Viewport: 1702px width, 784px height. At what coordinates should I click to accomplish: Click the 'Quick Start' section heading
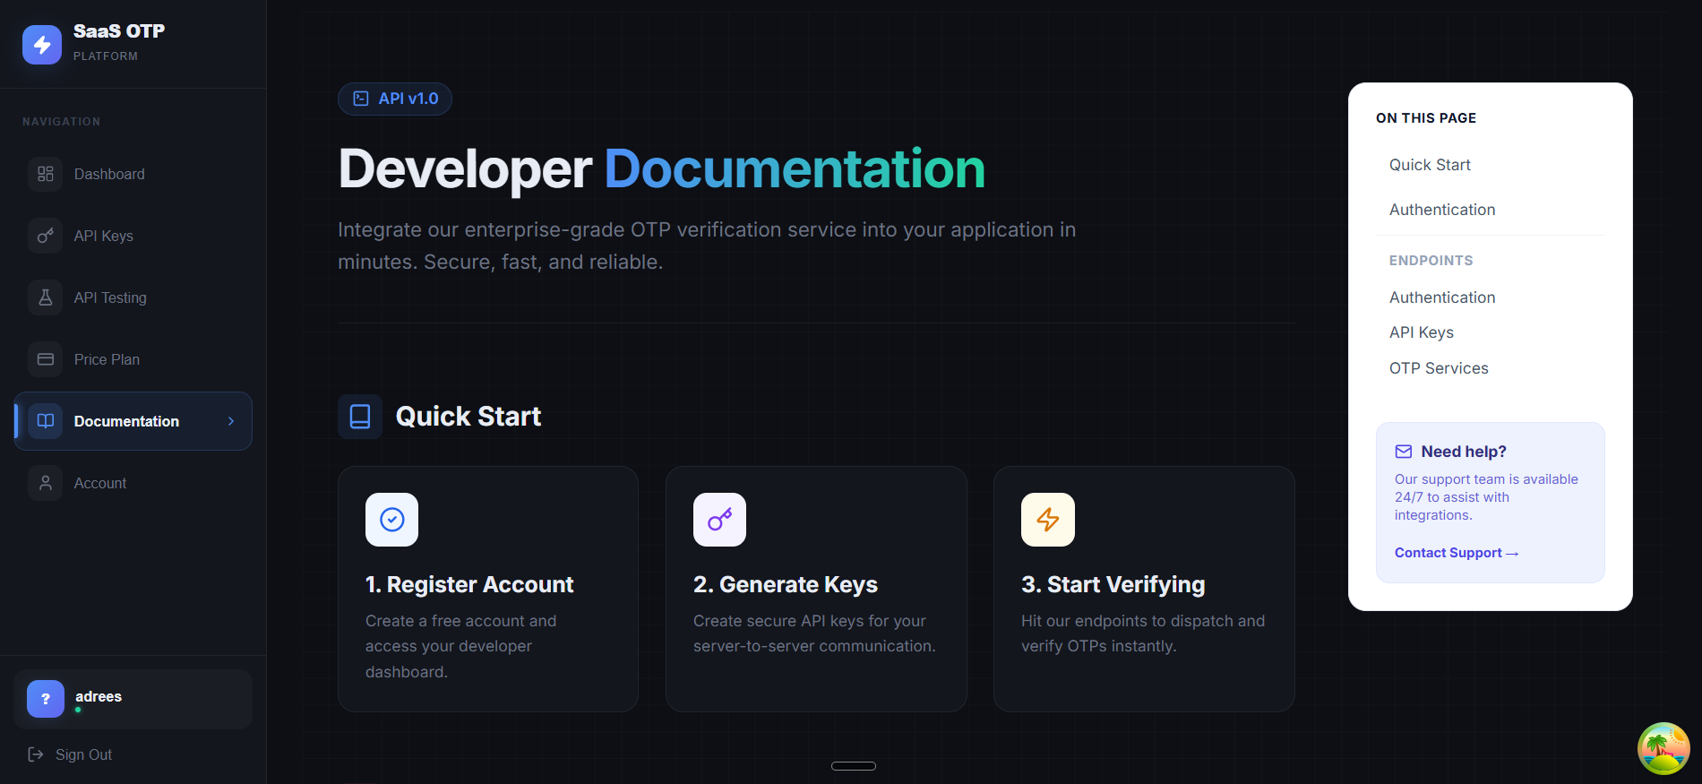(x=468, y=417)
